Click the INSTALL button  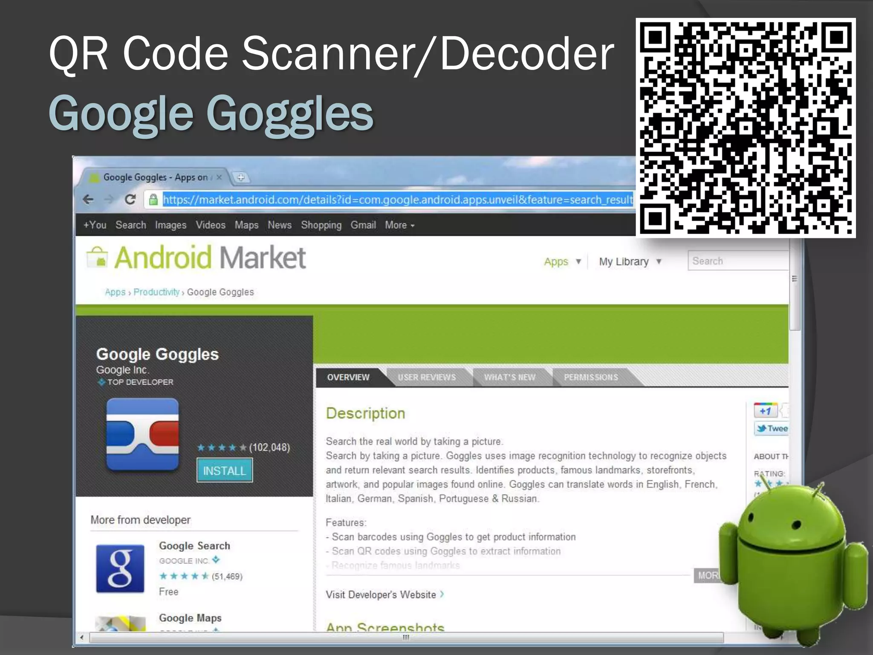coord(225,470)
